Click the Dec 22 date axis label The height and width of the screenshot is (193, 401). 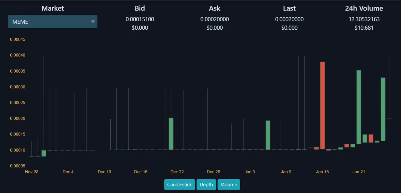point(177,172)
